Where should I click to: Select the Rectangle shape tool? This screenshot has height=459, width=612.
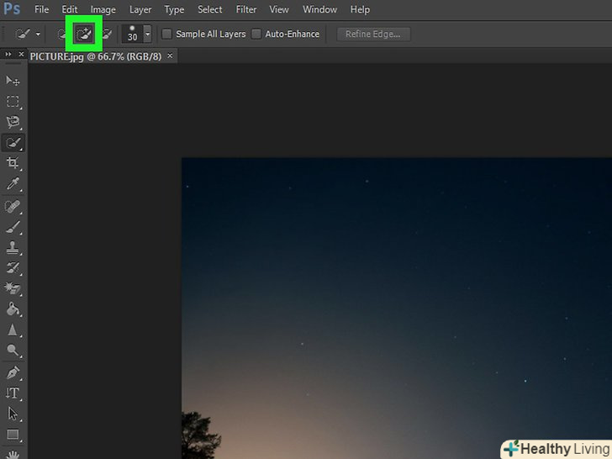13,434
